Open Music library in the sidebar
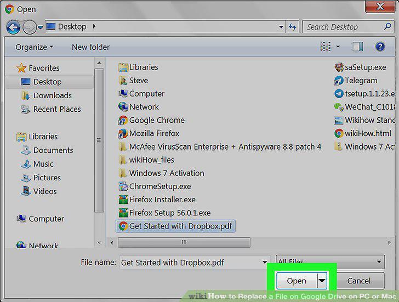 click(x=37, y=164)
